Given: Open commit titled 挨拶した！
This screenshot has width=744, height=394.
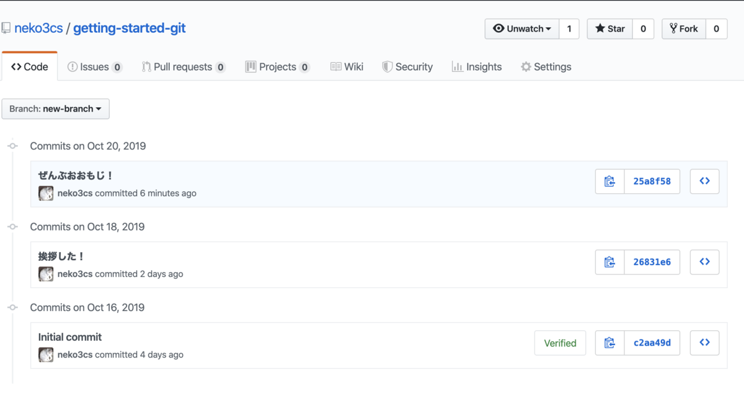Looking at the screenshot, I should [61, 256].
